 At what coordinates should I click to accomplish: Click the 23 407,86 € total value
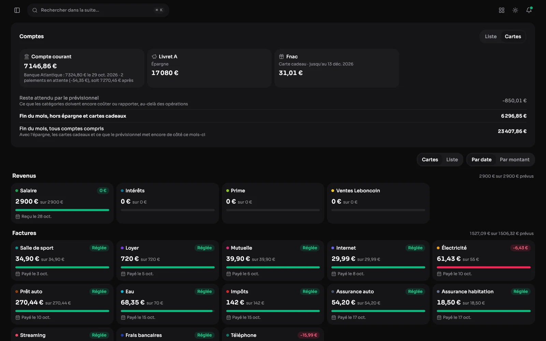(x=512, y=131)
